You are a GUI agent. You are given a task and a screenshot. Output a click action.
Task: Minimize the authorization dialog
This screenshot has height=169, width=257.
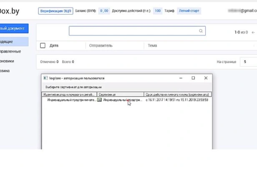(x=181, y=78)
